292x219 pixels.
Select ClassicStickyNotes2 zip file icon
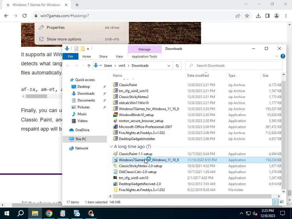click(x=115, y=97)
